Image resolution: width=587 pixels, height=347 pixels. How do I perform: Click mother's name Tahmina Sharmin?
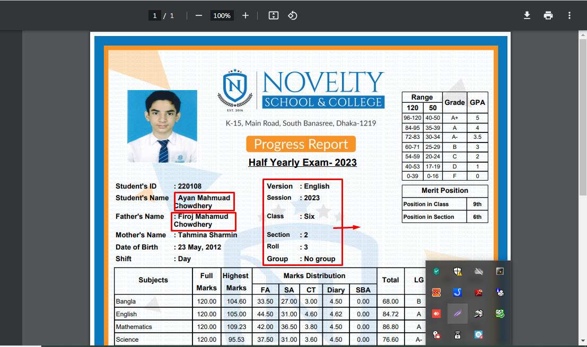coord(207,235)
